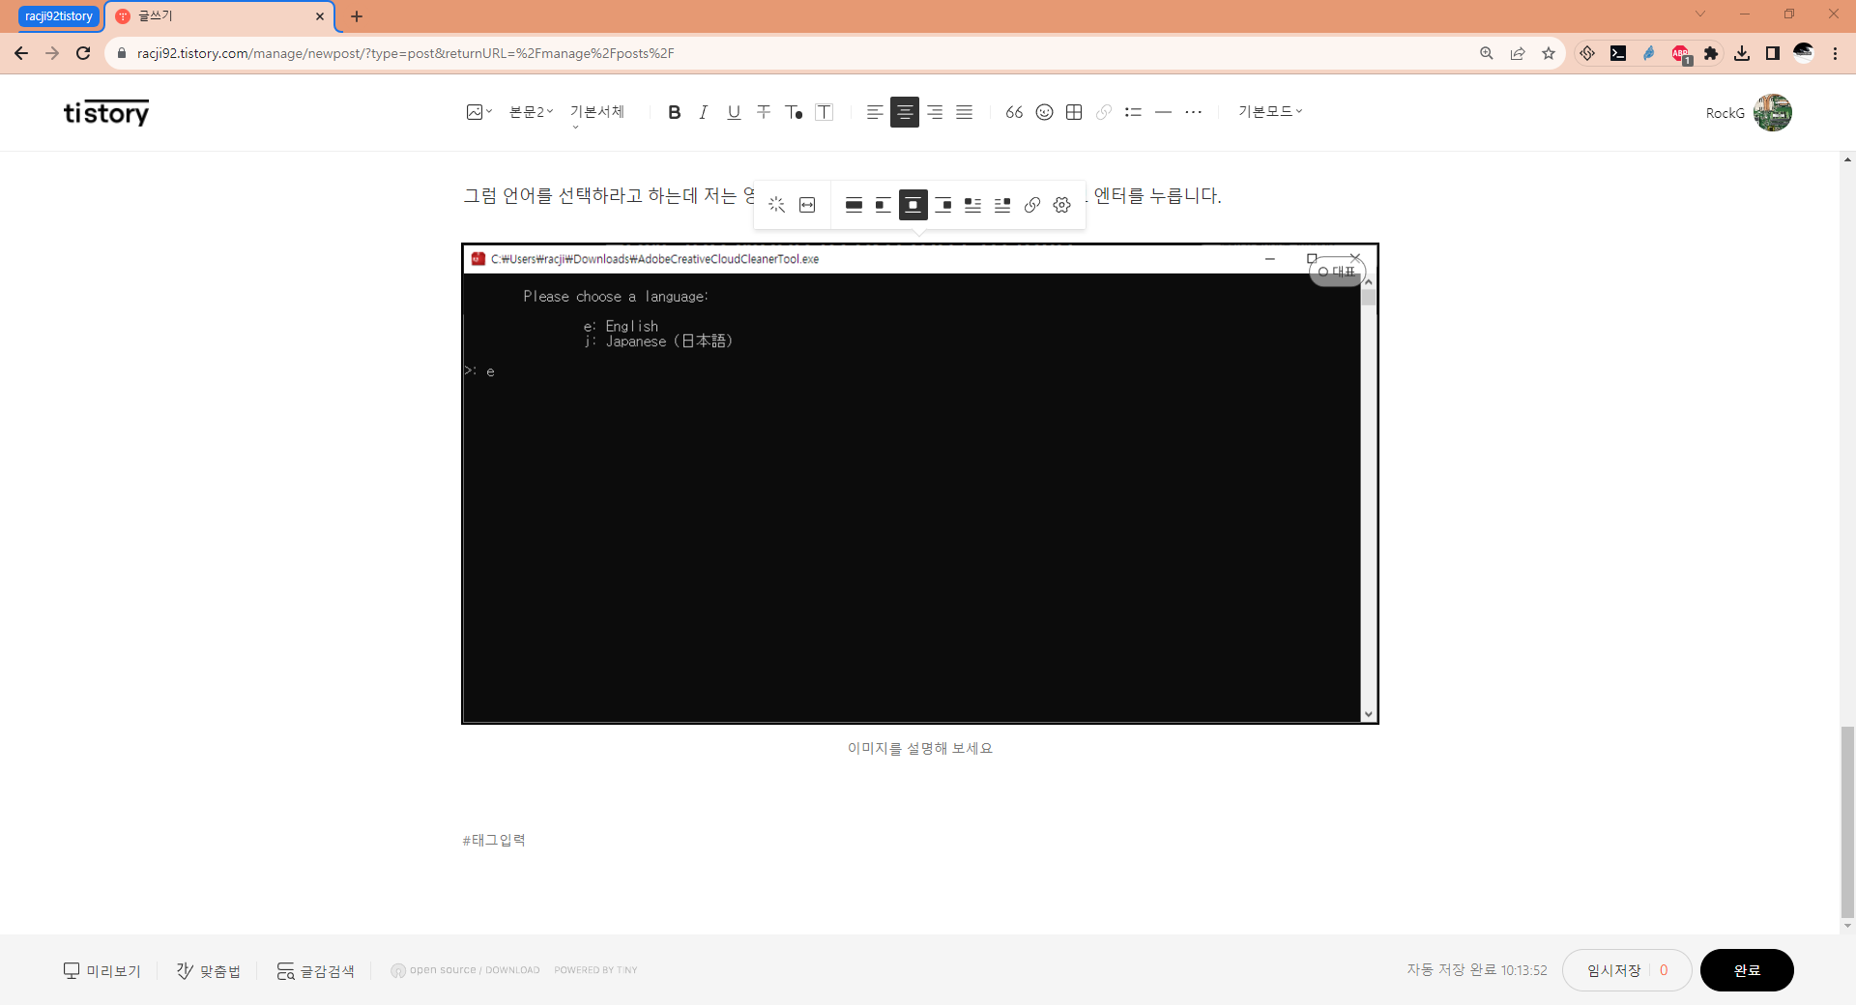Viewport: 1856px width, 1005px height.
Task: Insert a horizontal divider line
Action: [1164, 112]
